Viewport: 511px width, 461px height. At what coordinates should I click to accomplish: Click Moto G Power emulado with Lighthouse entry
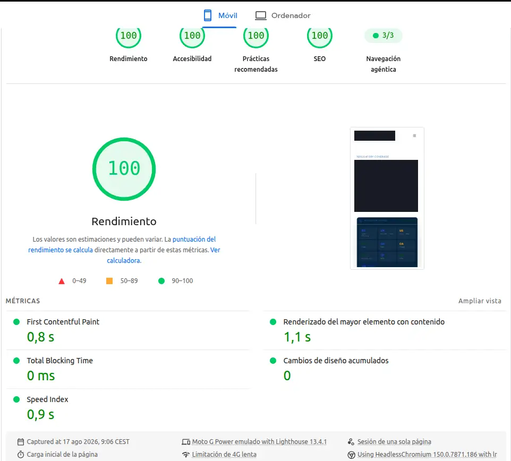click(259, 442)
